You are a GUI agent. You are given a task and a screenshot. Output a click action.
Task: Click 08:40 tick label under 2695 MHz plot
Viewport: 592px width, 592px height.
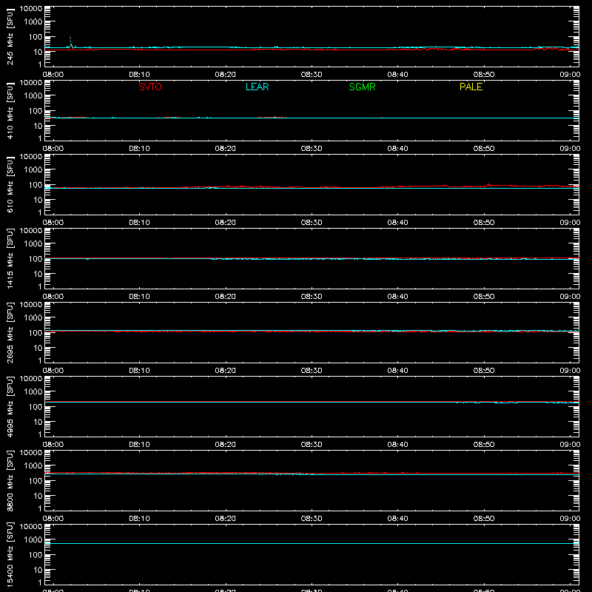point(397,371)
